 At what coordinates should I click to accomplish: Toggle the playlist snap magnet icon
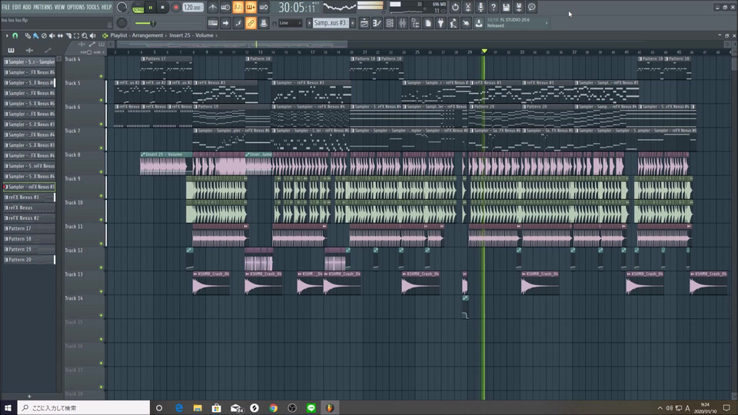coord(15,35)
